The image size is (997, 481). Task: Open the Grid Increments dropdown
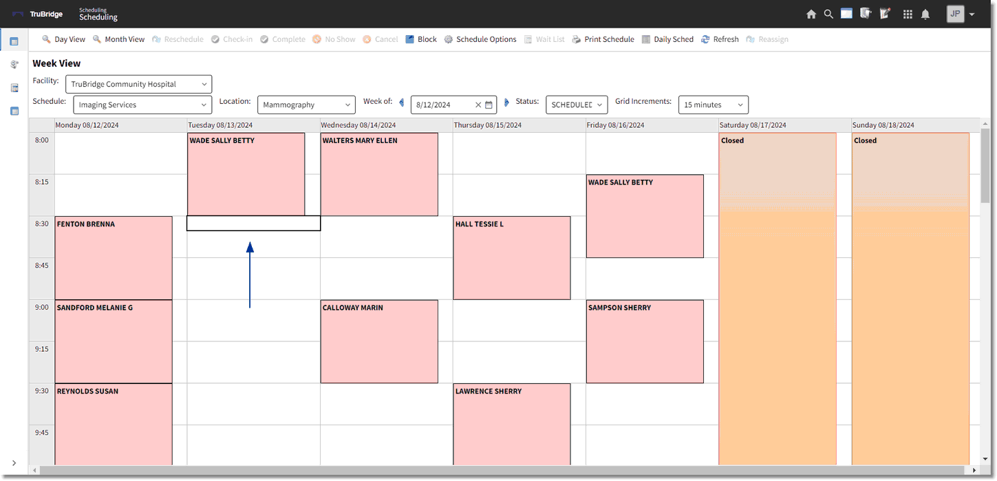tap(714, 105)
